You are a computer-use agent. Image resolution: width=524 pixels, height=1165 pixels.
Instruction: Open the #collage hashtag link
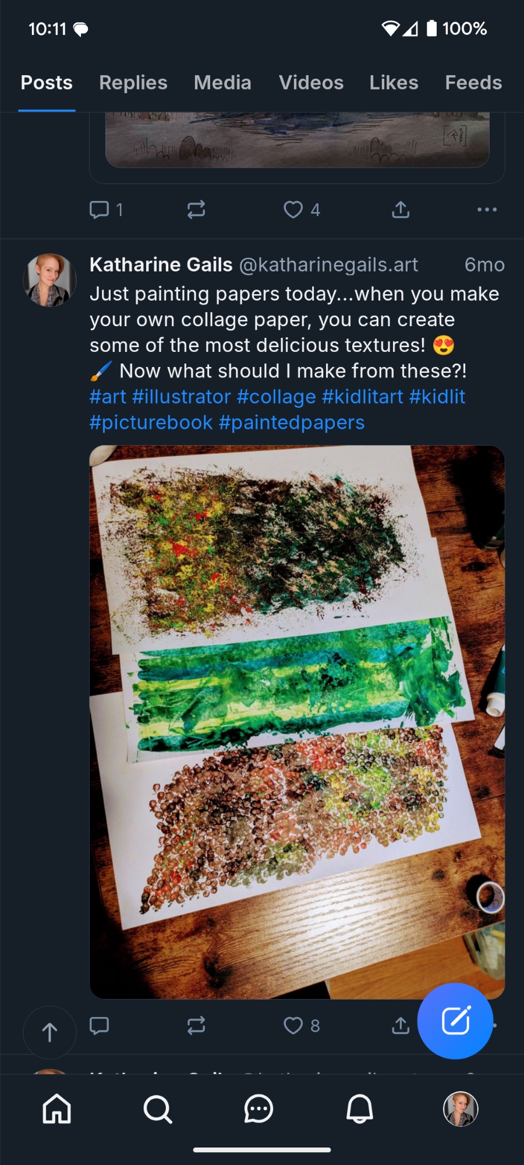[277, 397]
